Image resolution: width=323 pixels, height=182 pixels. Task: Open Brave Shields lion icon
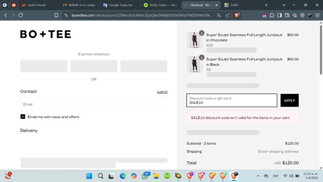tap(237, 15)
